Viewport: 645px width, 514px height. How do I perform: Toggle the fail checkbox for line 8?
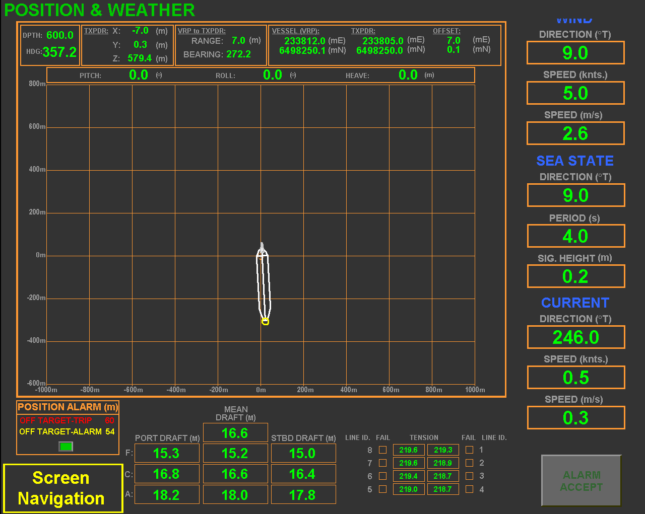[383, 450]
